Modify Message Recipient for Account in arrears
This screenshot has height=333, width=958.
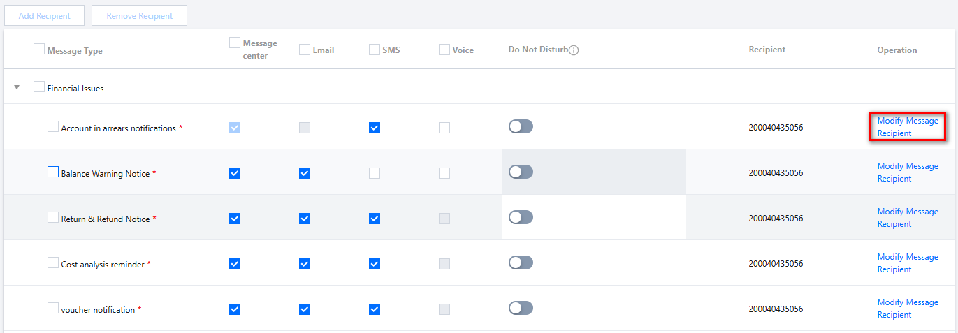click(907, 127)
